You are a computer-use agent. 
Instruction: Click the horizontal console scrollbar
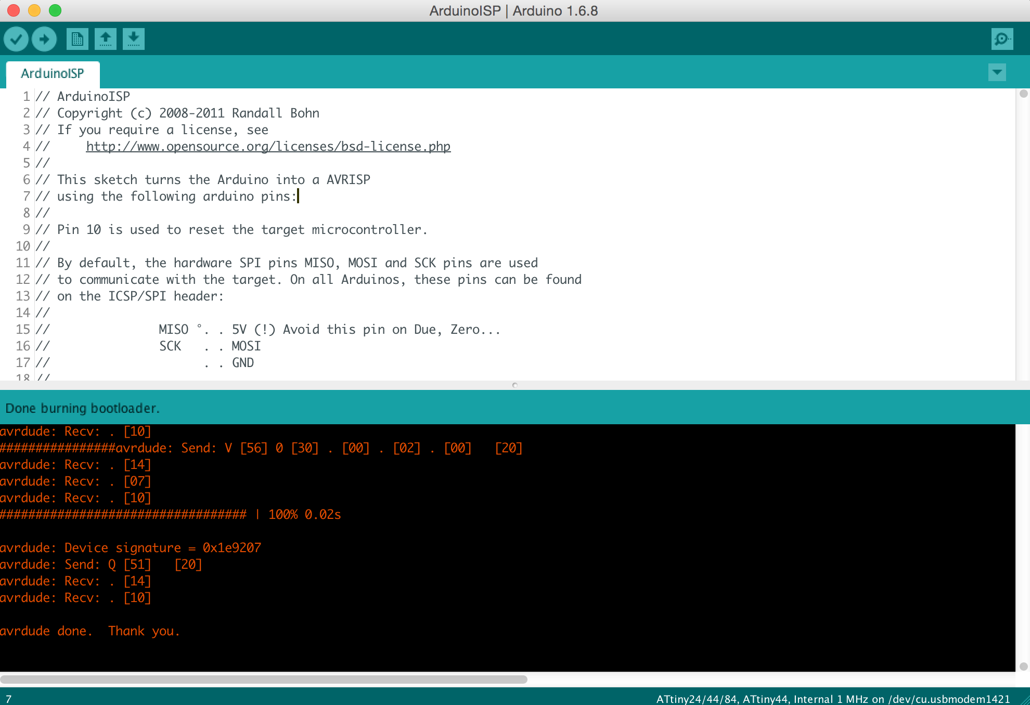click(x=264, y=679)
